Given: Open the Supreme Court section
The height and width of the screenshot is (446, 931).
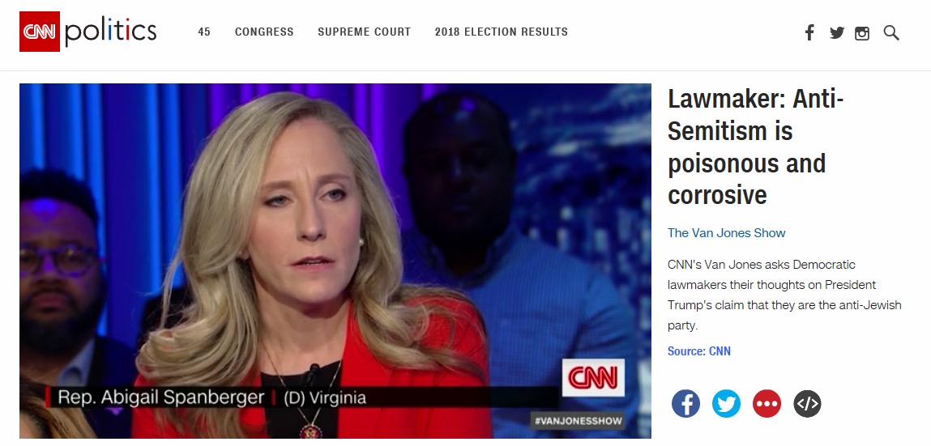Looking at the screenshot, I should [x=364, y=32].
